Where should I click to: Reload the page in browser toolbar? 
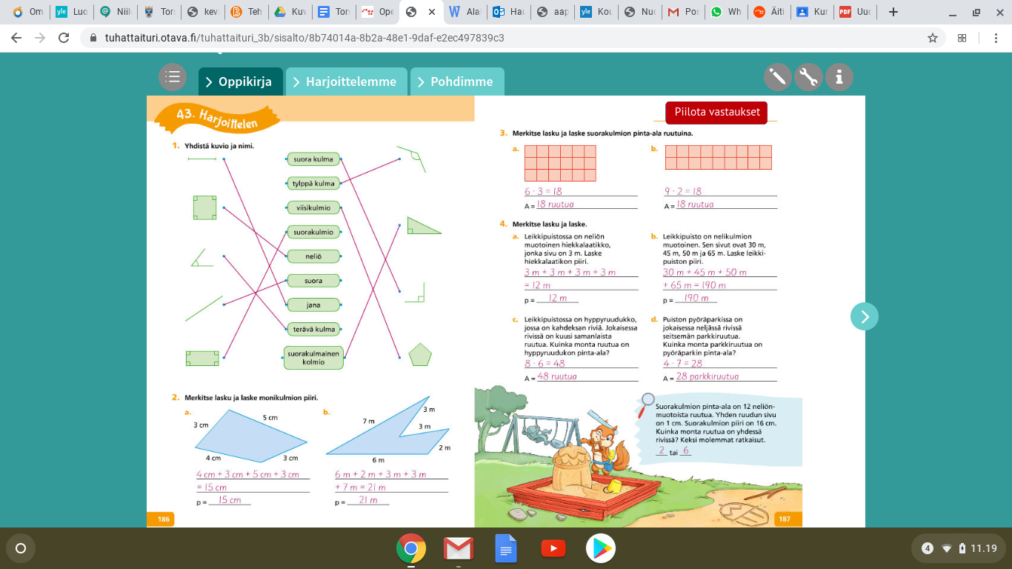click(64, 38)
